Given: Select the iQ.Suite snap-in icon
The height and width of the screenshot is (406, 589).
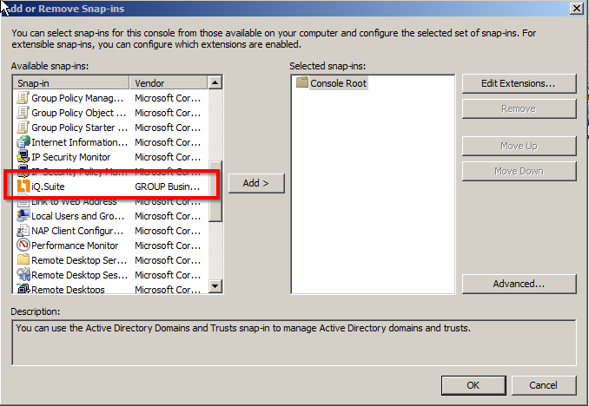Looking at the screenshot, I should click(x=23, y=187).
